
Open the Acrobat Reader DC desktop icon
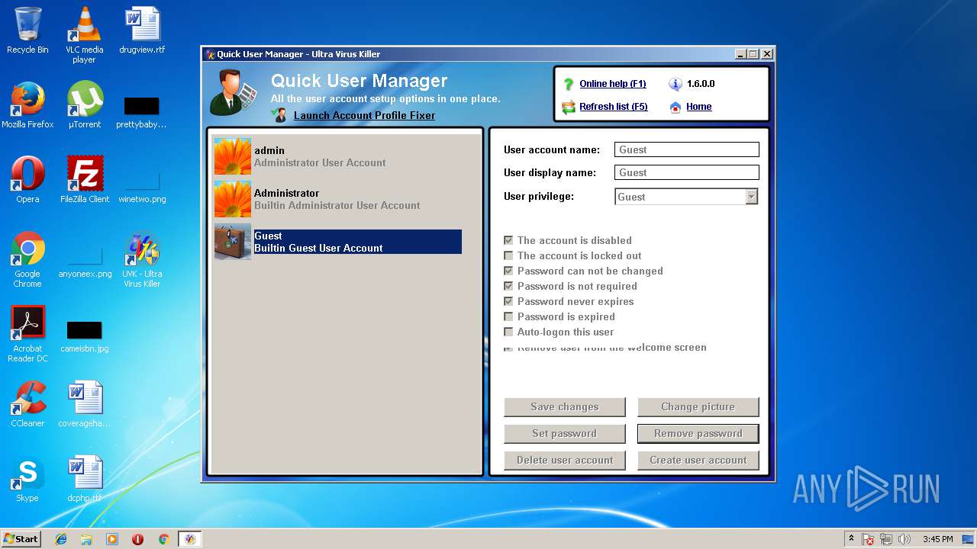coord(27,334)
